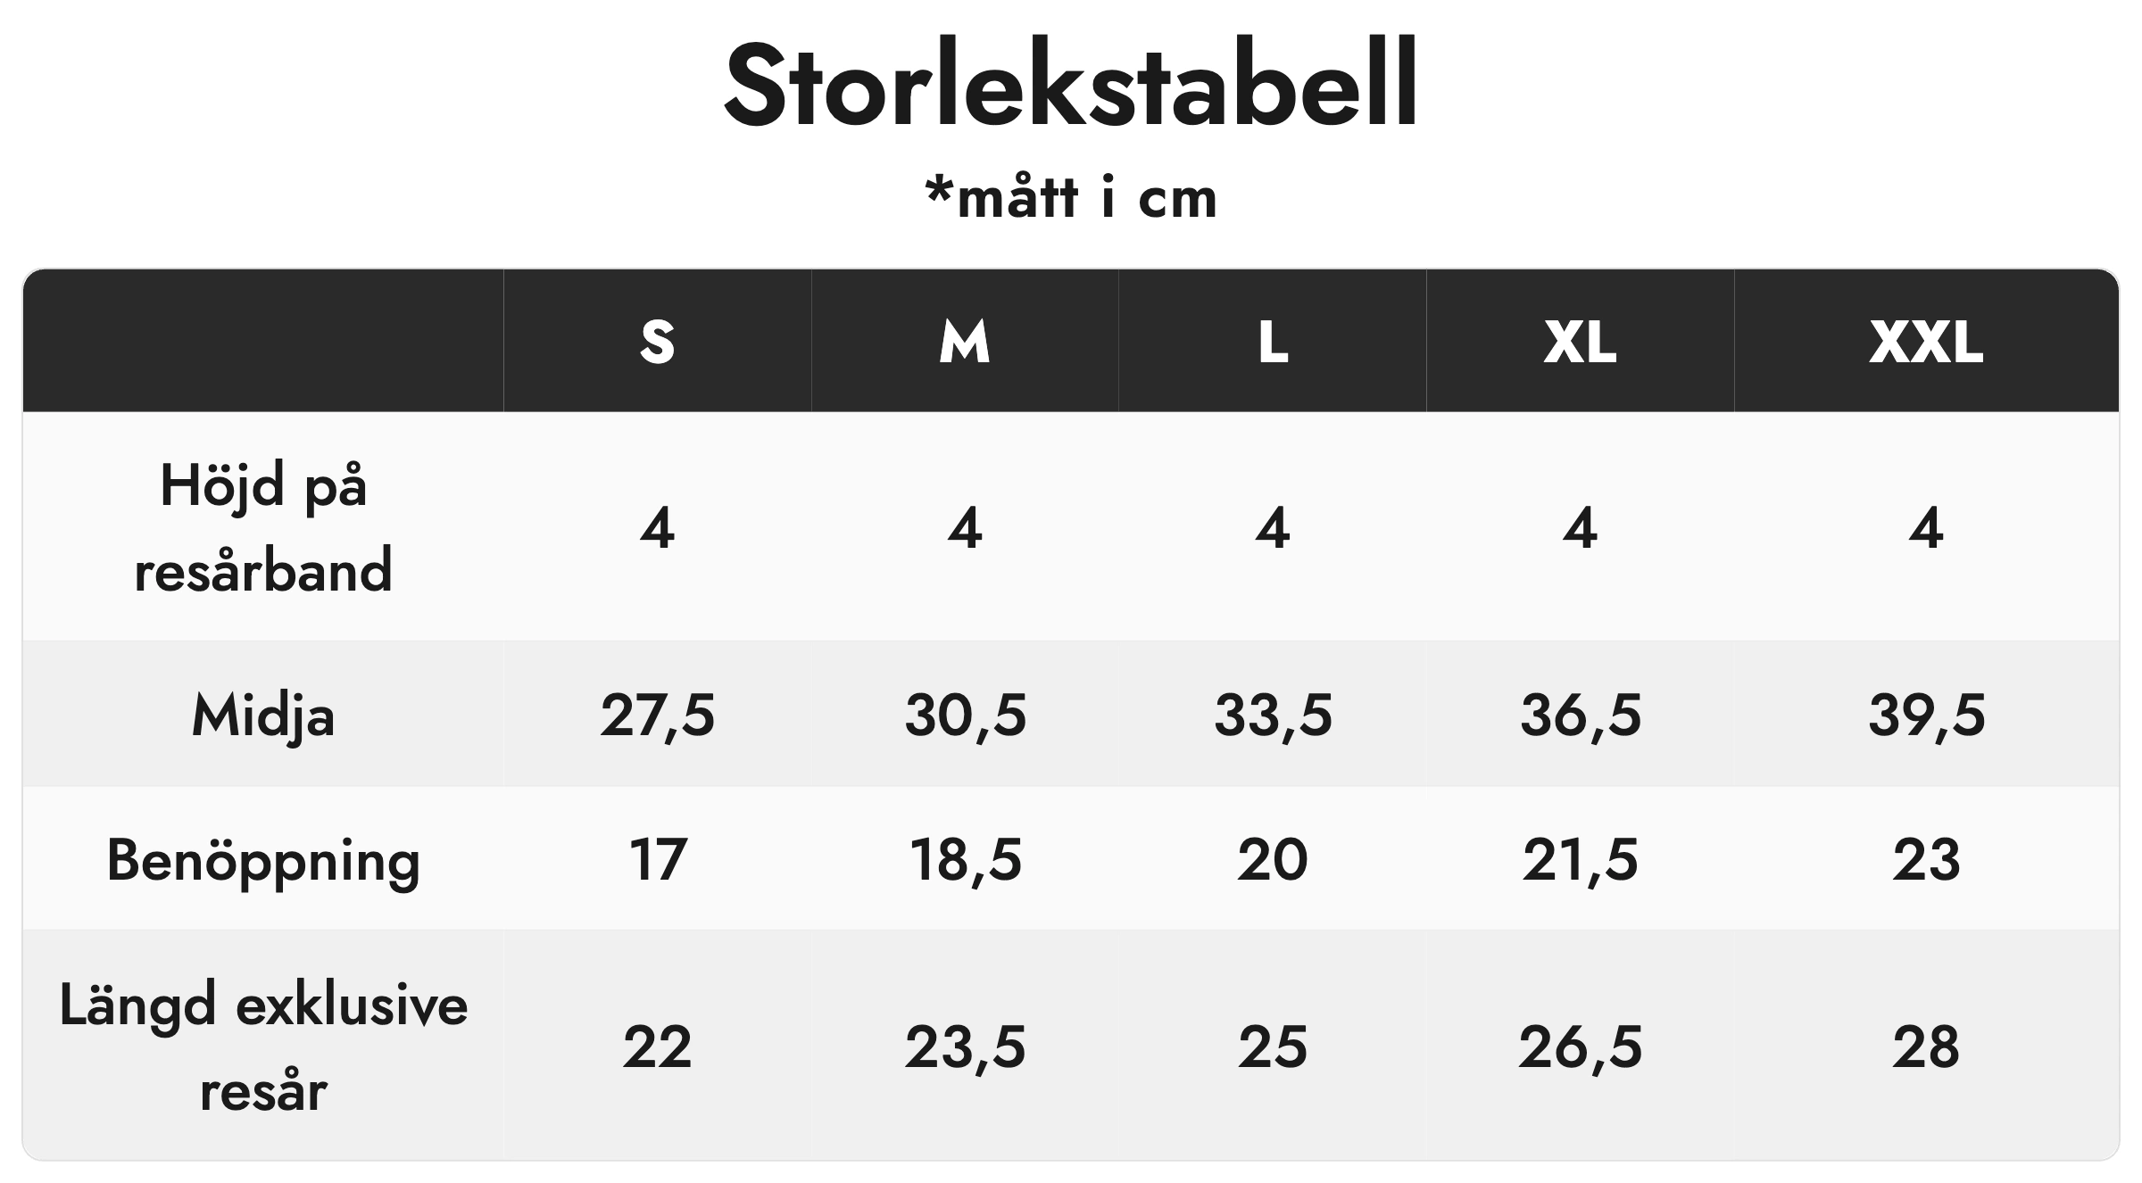Click the 28 length value for XXL

pos(1926,1046)
